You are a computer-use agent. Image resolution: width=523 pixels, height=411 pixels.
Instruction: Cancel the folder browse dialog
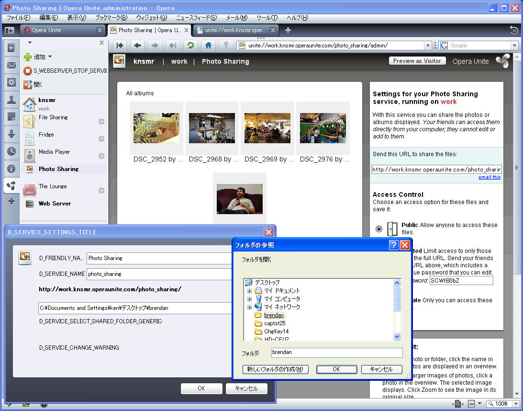pos(381,369)
